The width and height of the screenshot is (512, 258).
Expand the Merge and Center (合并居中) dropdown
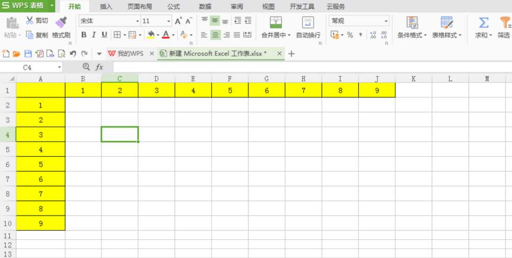coord(289,35)
